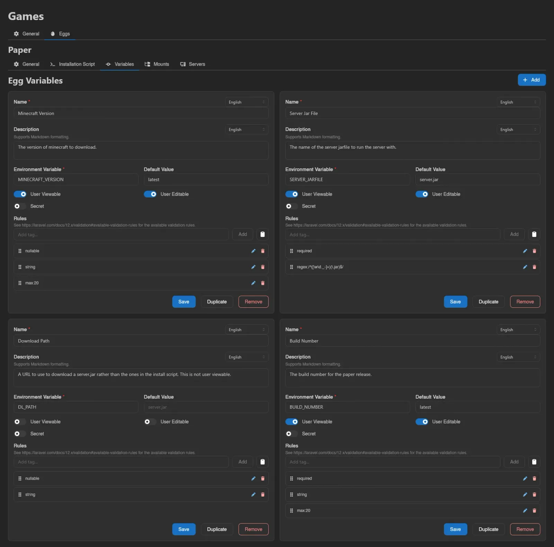This screenshot has width=554, height=547.
Task: Click clipboard icon in Server Jar File rules
Action: coord(534,234)
